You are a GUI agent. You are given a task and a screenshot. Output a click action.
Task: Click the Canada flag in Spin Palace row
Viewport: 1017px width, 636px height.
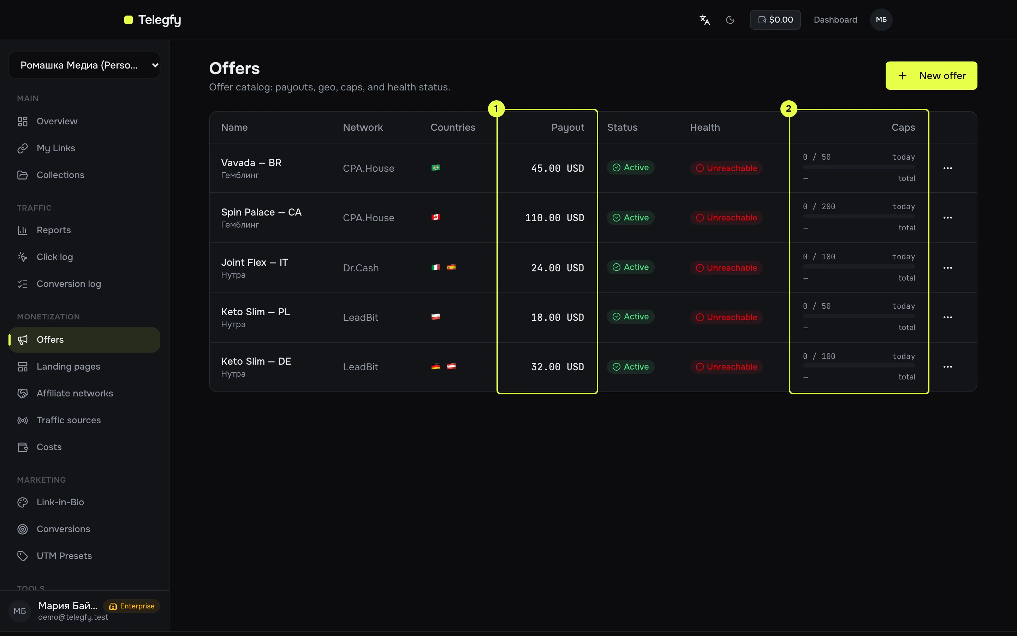click(436, 217)
